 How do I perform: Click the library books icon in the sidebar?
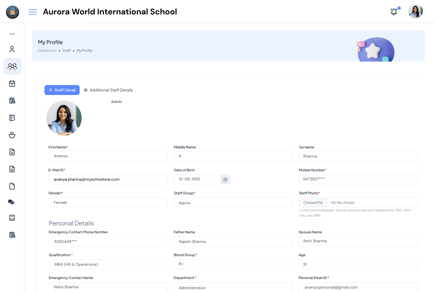coord(12,100)
